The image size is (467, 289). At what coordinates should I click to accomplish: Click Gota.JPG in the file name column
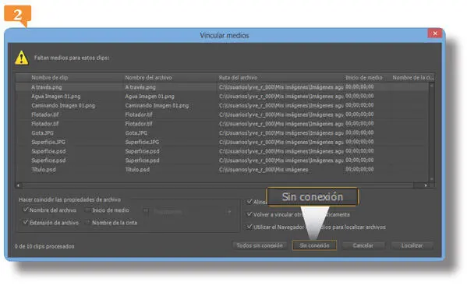pyautogui.click(x=136, y=133)
